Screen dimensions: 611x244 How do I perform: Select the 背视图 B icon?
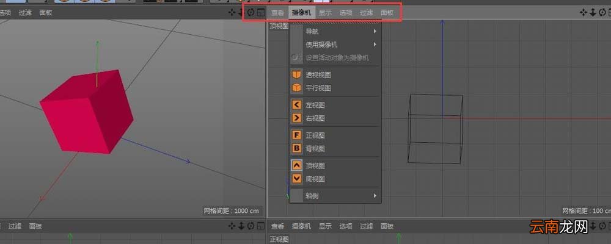click(x=297, y=148)
